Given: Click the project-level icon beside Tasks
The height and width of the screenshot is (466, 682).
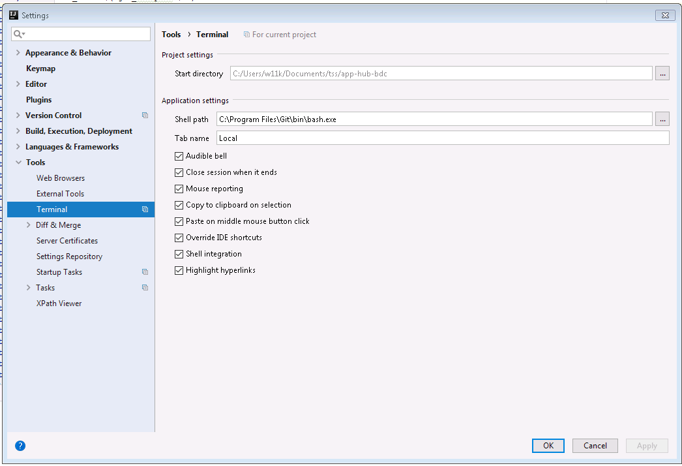Looking at the screenshot, I should pyautogui.click(x=145, y=288).
